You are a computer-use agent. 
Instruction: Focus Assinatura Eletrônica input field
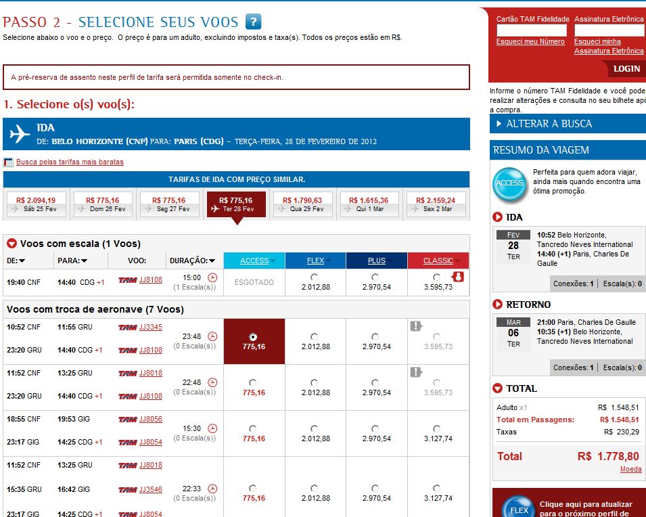(609, 30)
